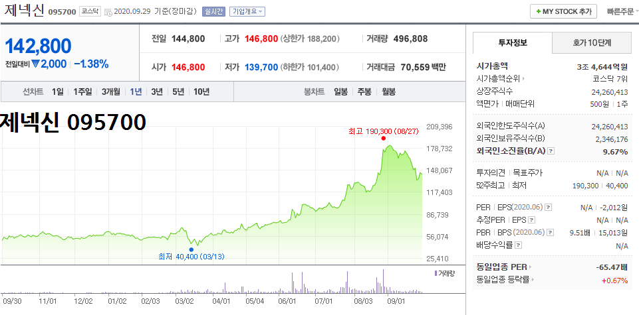This screenshot has width=639, height=315.
Task: Click the 외국인소진율 value 9.67%
Action: coord(616,152)
